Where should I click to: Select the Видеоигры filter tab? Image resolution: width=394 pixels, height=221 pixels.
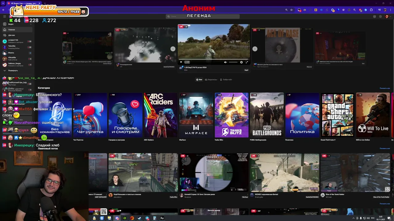[x=211, y=79]
